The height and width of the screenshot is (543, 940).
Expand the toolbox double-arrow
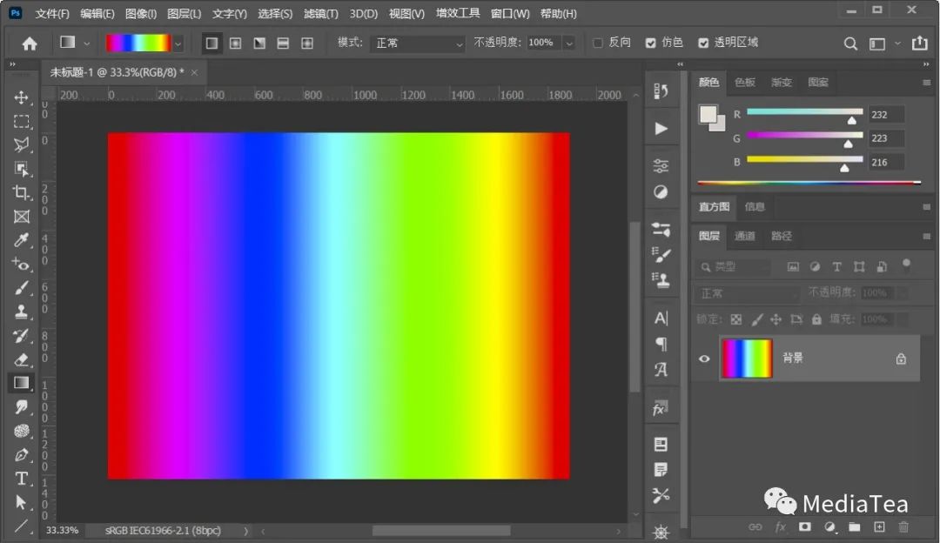click(12, 64)
